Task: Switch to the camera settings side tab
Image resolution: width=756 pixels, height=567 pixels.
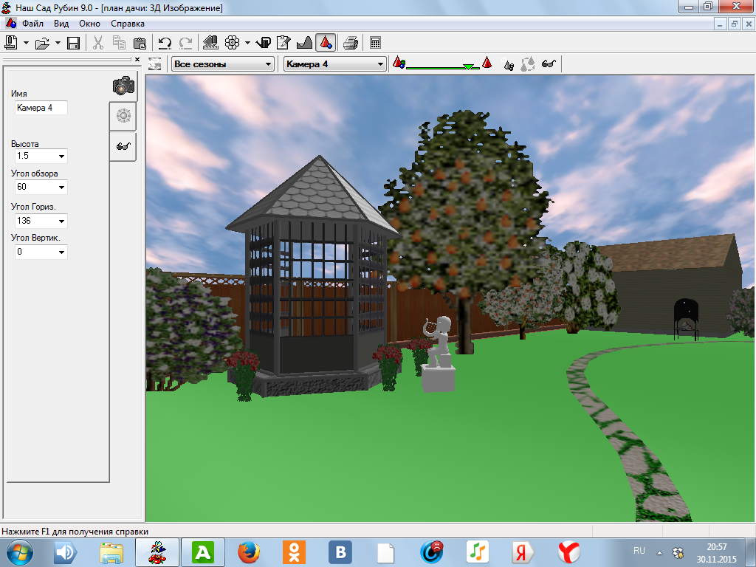Action: pos(123,86)
